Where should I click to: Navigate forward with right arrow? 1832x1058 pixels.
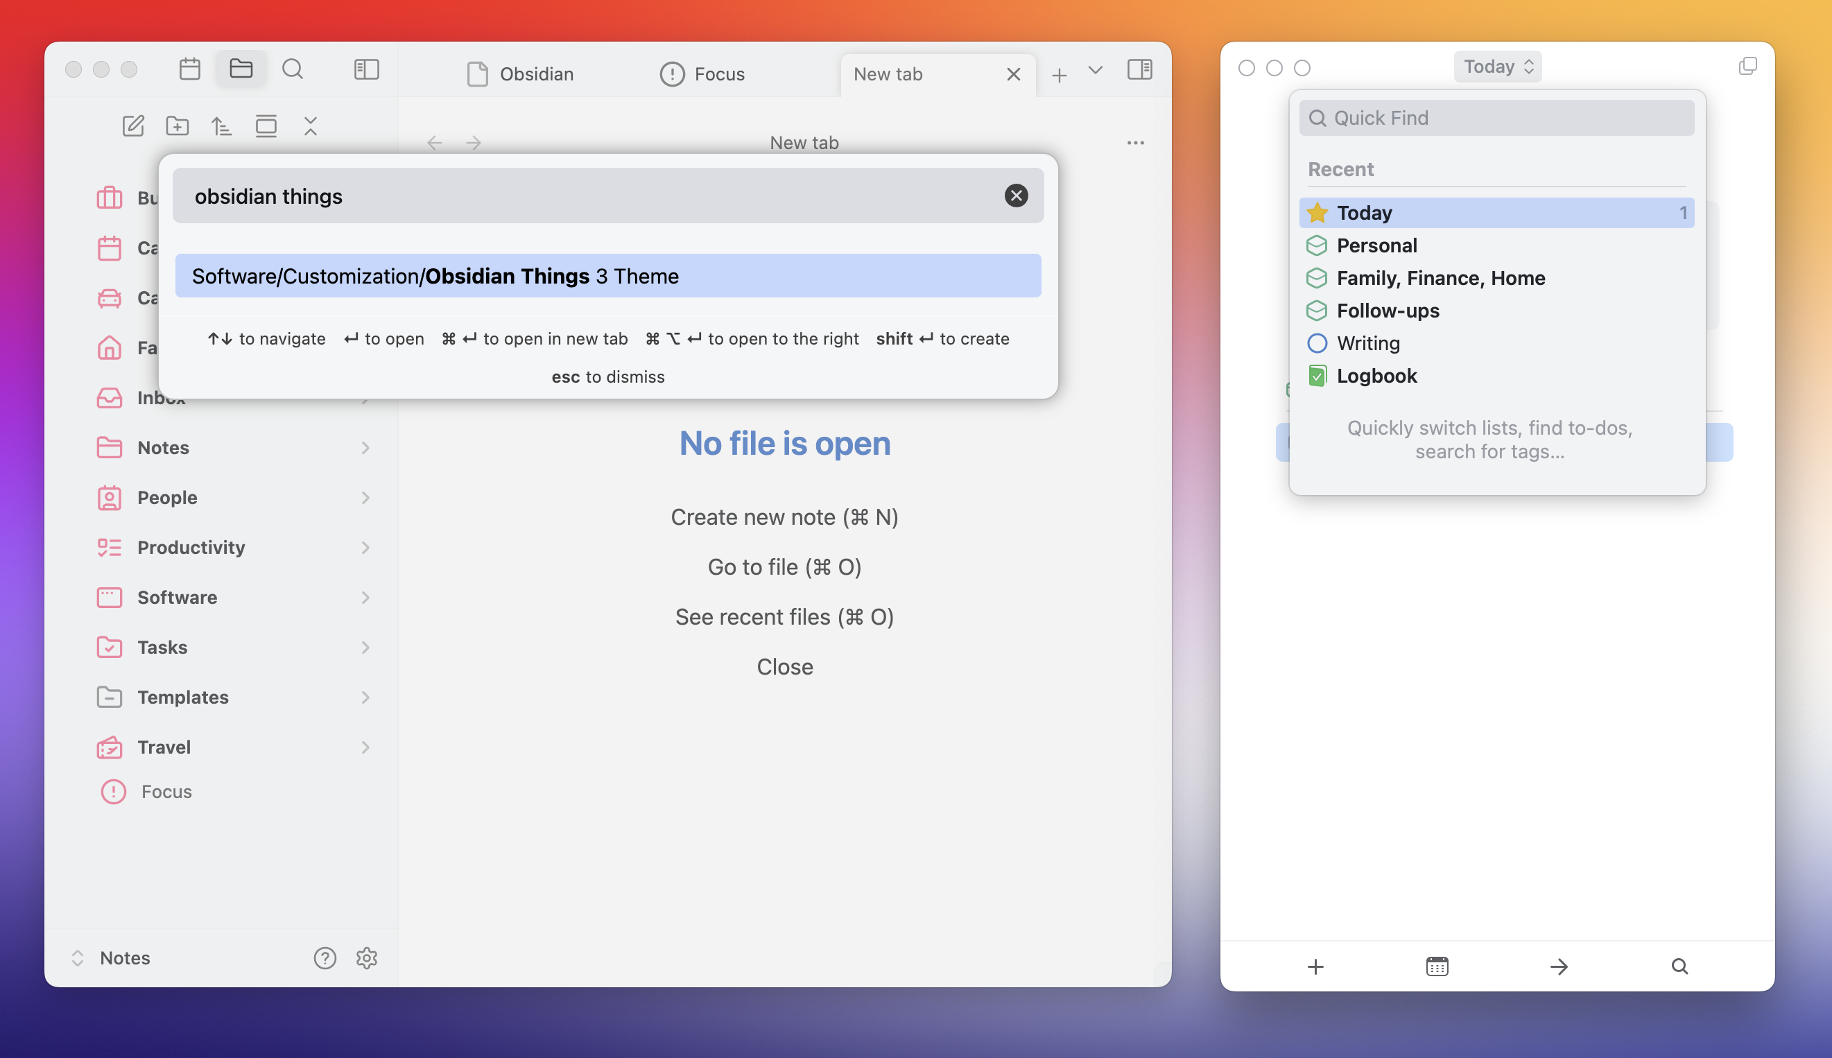pyautogui.click(x=474, y=142)
